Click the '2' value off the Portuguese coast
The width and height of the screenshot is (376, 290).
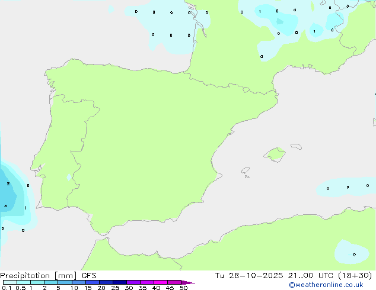point(8,183)
